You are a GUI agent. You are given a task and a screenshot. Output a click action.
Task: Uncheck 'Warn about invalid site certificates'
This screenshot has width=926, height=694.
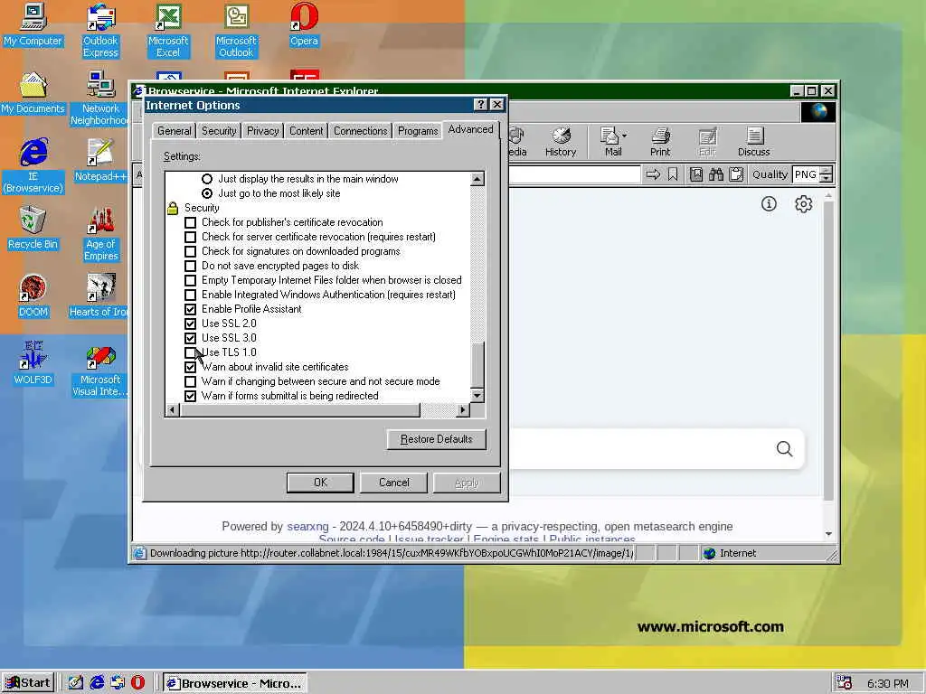click(190, 367)
